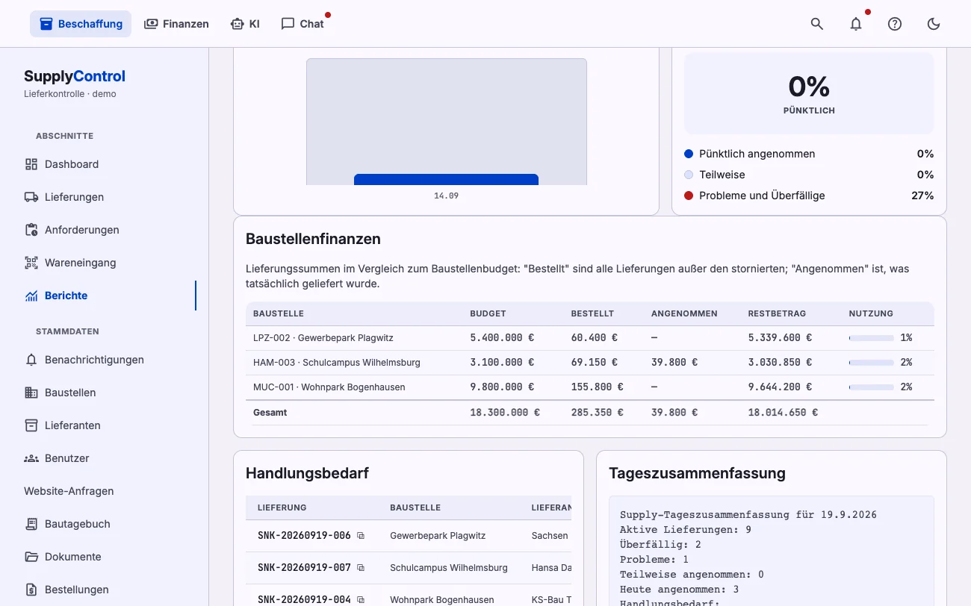The width and height of the screenshot is (971, 606).
Task: Click Tageszusammenfassung text Überfällig: 2
Action: click(x=660, y=545)
